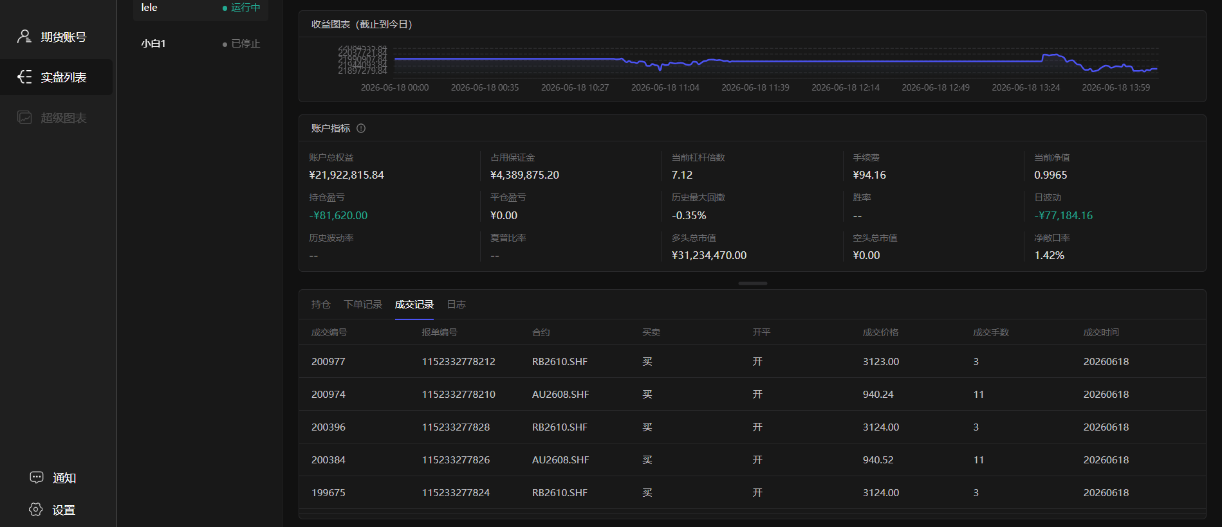The width and height of the screenshot is (1222, 527).
Task: Click order number 1152332778212
Action: [x=459, y=361]
